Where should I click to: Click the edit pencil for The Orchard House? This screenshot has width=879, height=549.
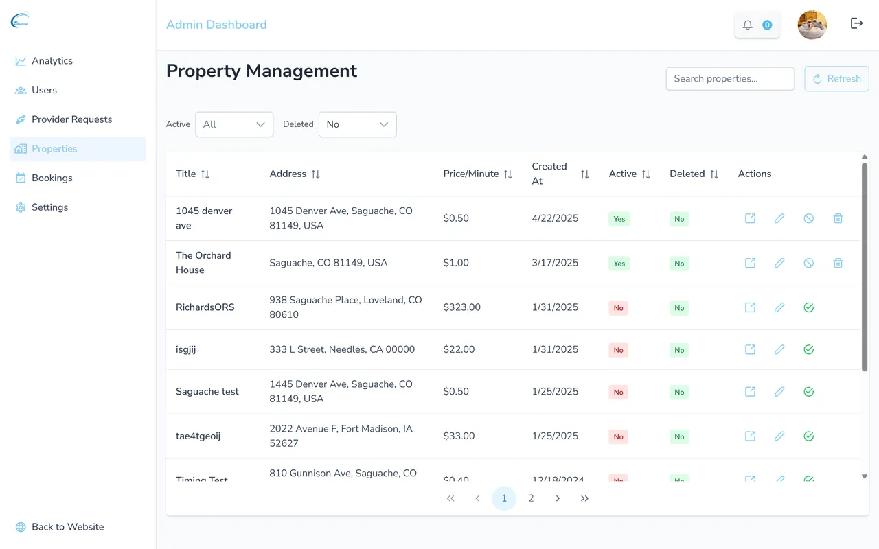[x=779, y=263]
